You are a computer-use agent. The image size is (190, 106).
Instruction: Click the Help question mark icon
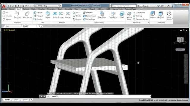click(x=168, y=6)
